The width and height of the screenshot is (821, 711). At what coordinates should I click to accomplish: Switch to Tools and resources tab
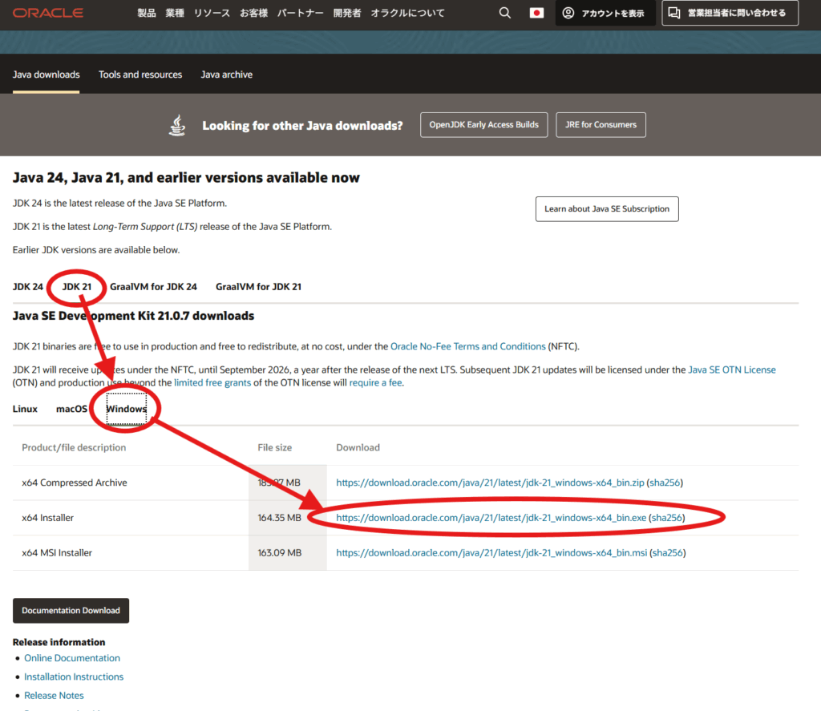140,75
